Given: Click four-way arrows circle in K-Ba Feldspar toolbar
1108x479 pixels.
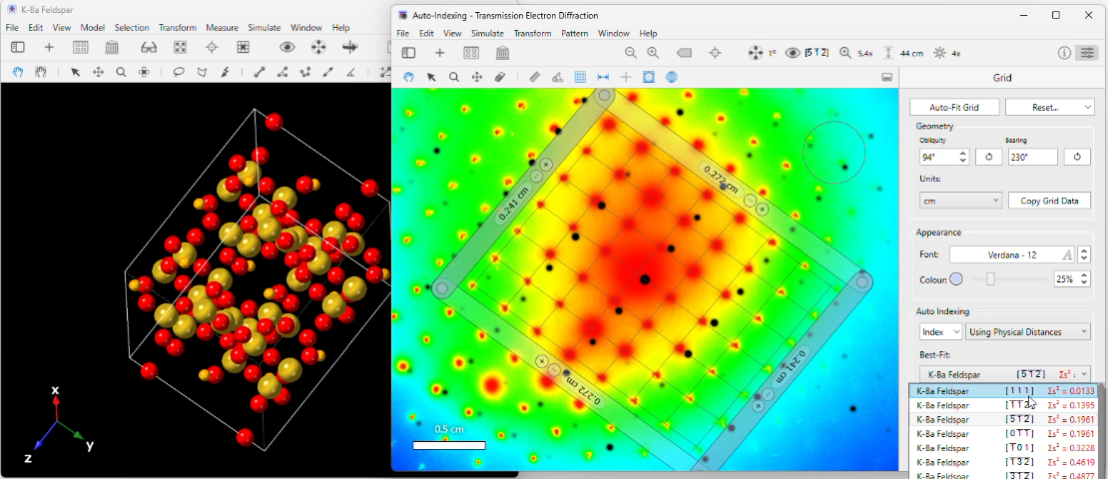Looking at the screenshot, I should click(x=318, y=47).
